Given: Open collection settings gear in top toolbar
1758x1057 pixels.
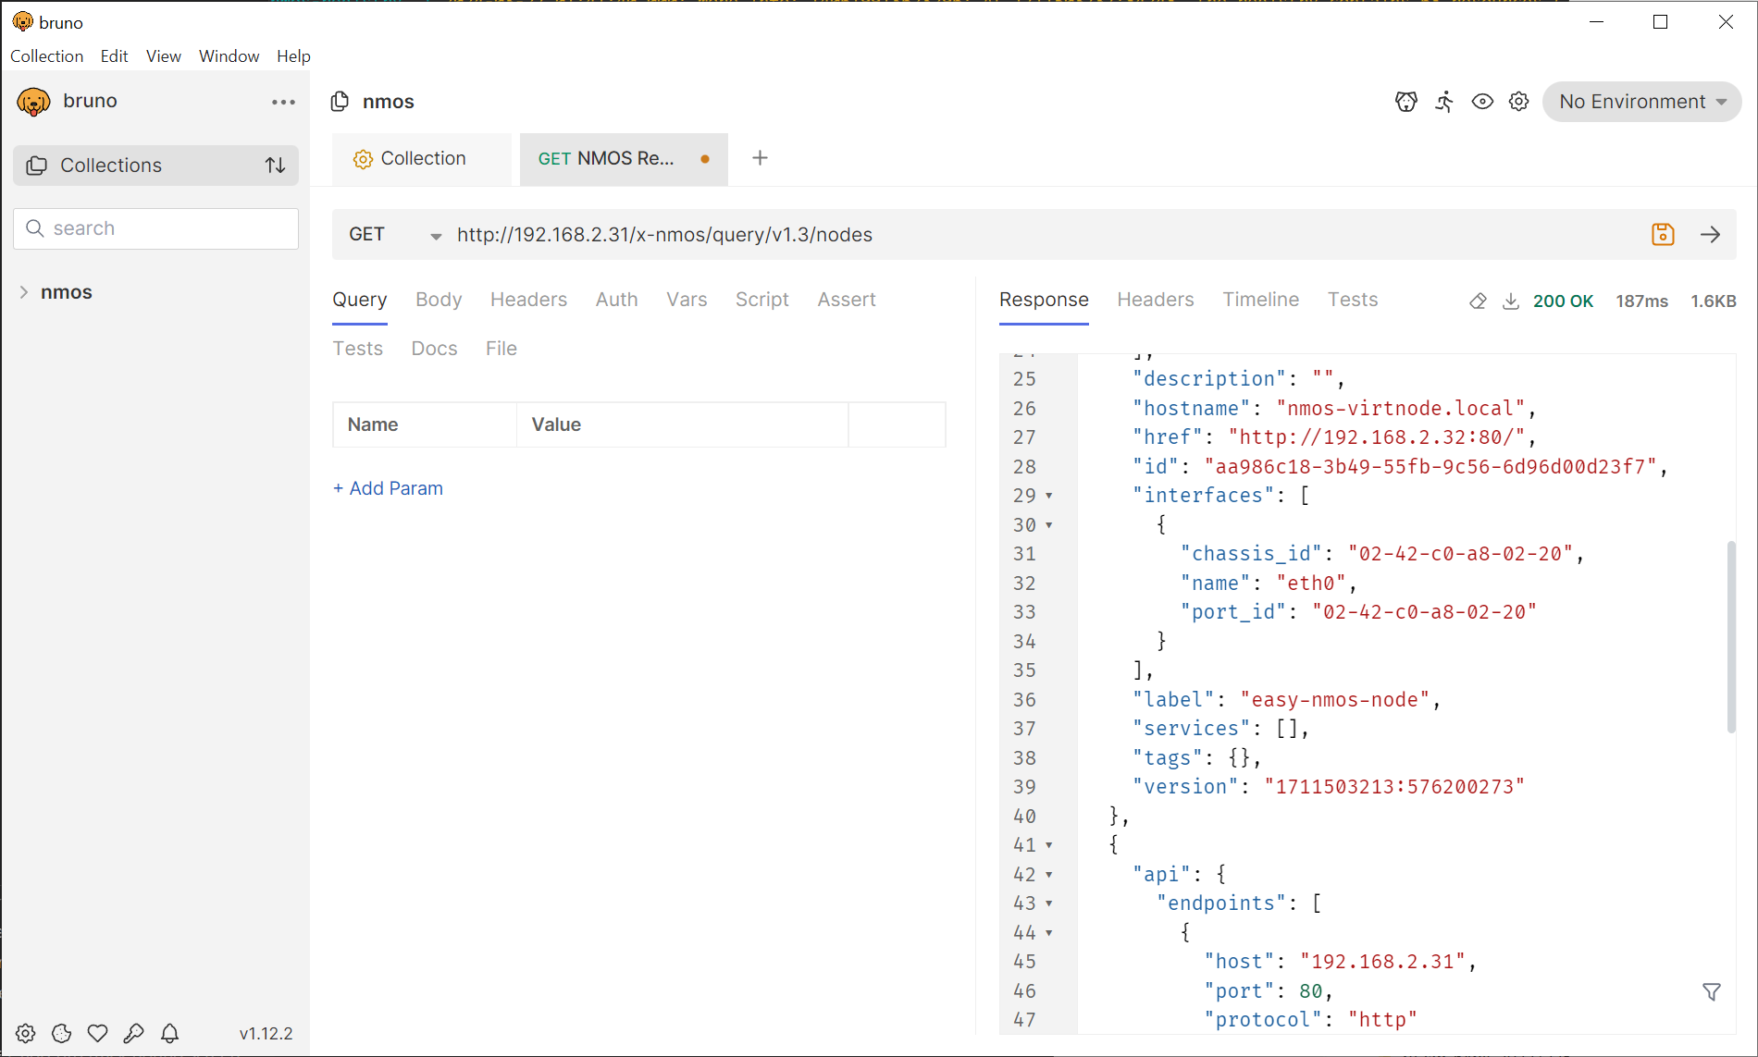Looking at the screenshot, I should coord(1518,102).
